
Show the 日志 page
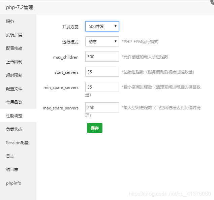pos(18,156)
